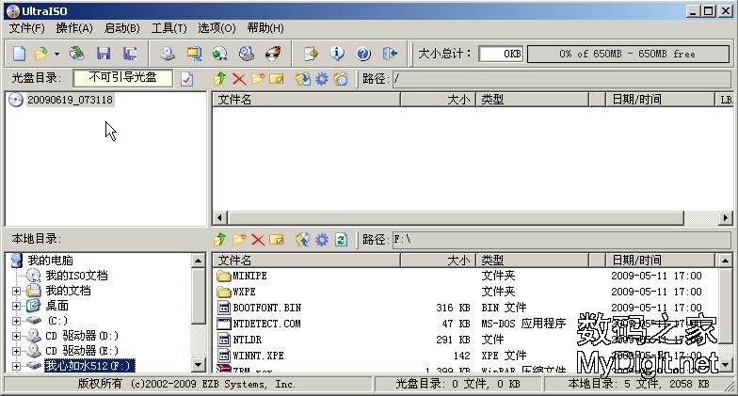
Task: Create new folder in local directory toolbar
Action: click(x=239, y=240)
